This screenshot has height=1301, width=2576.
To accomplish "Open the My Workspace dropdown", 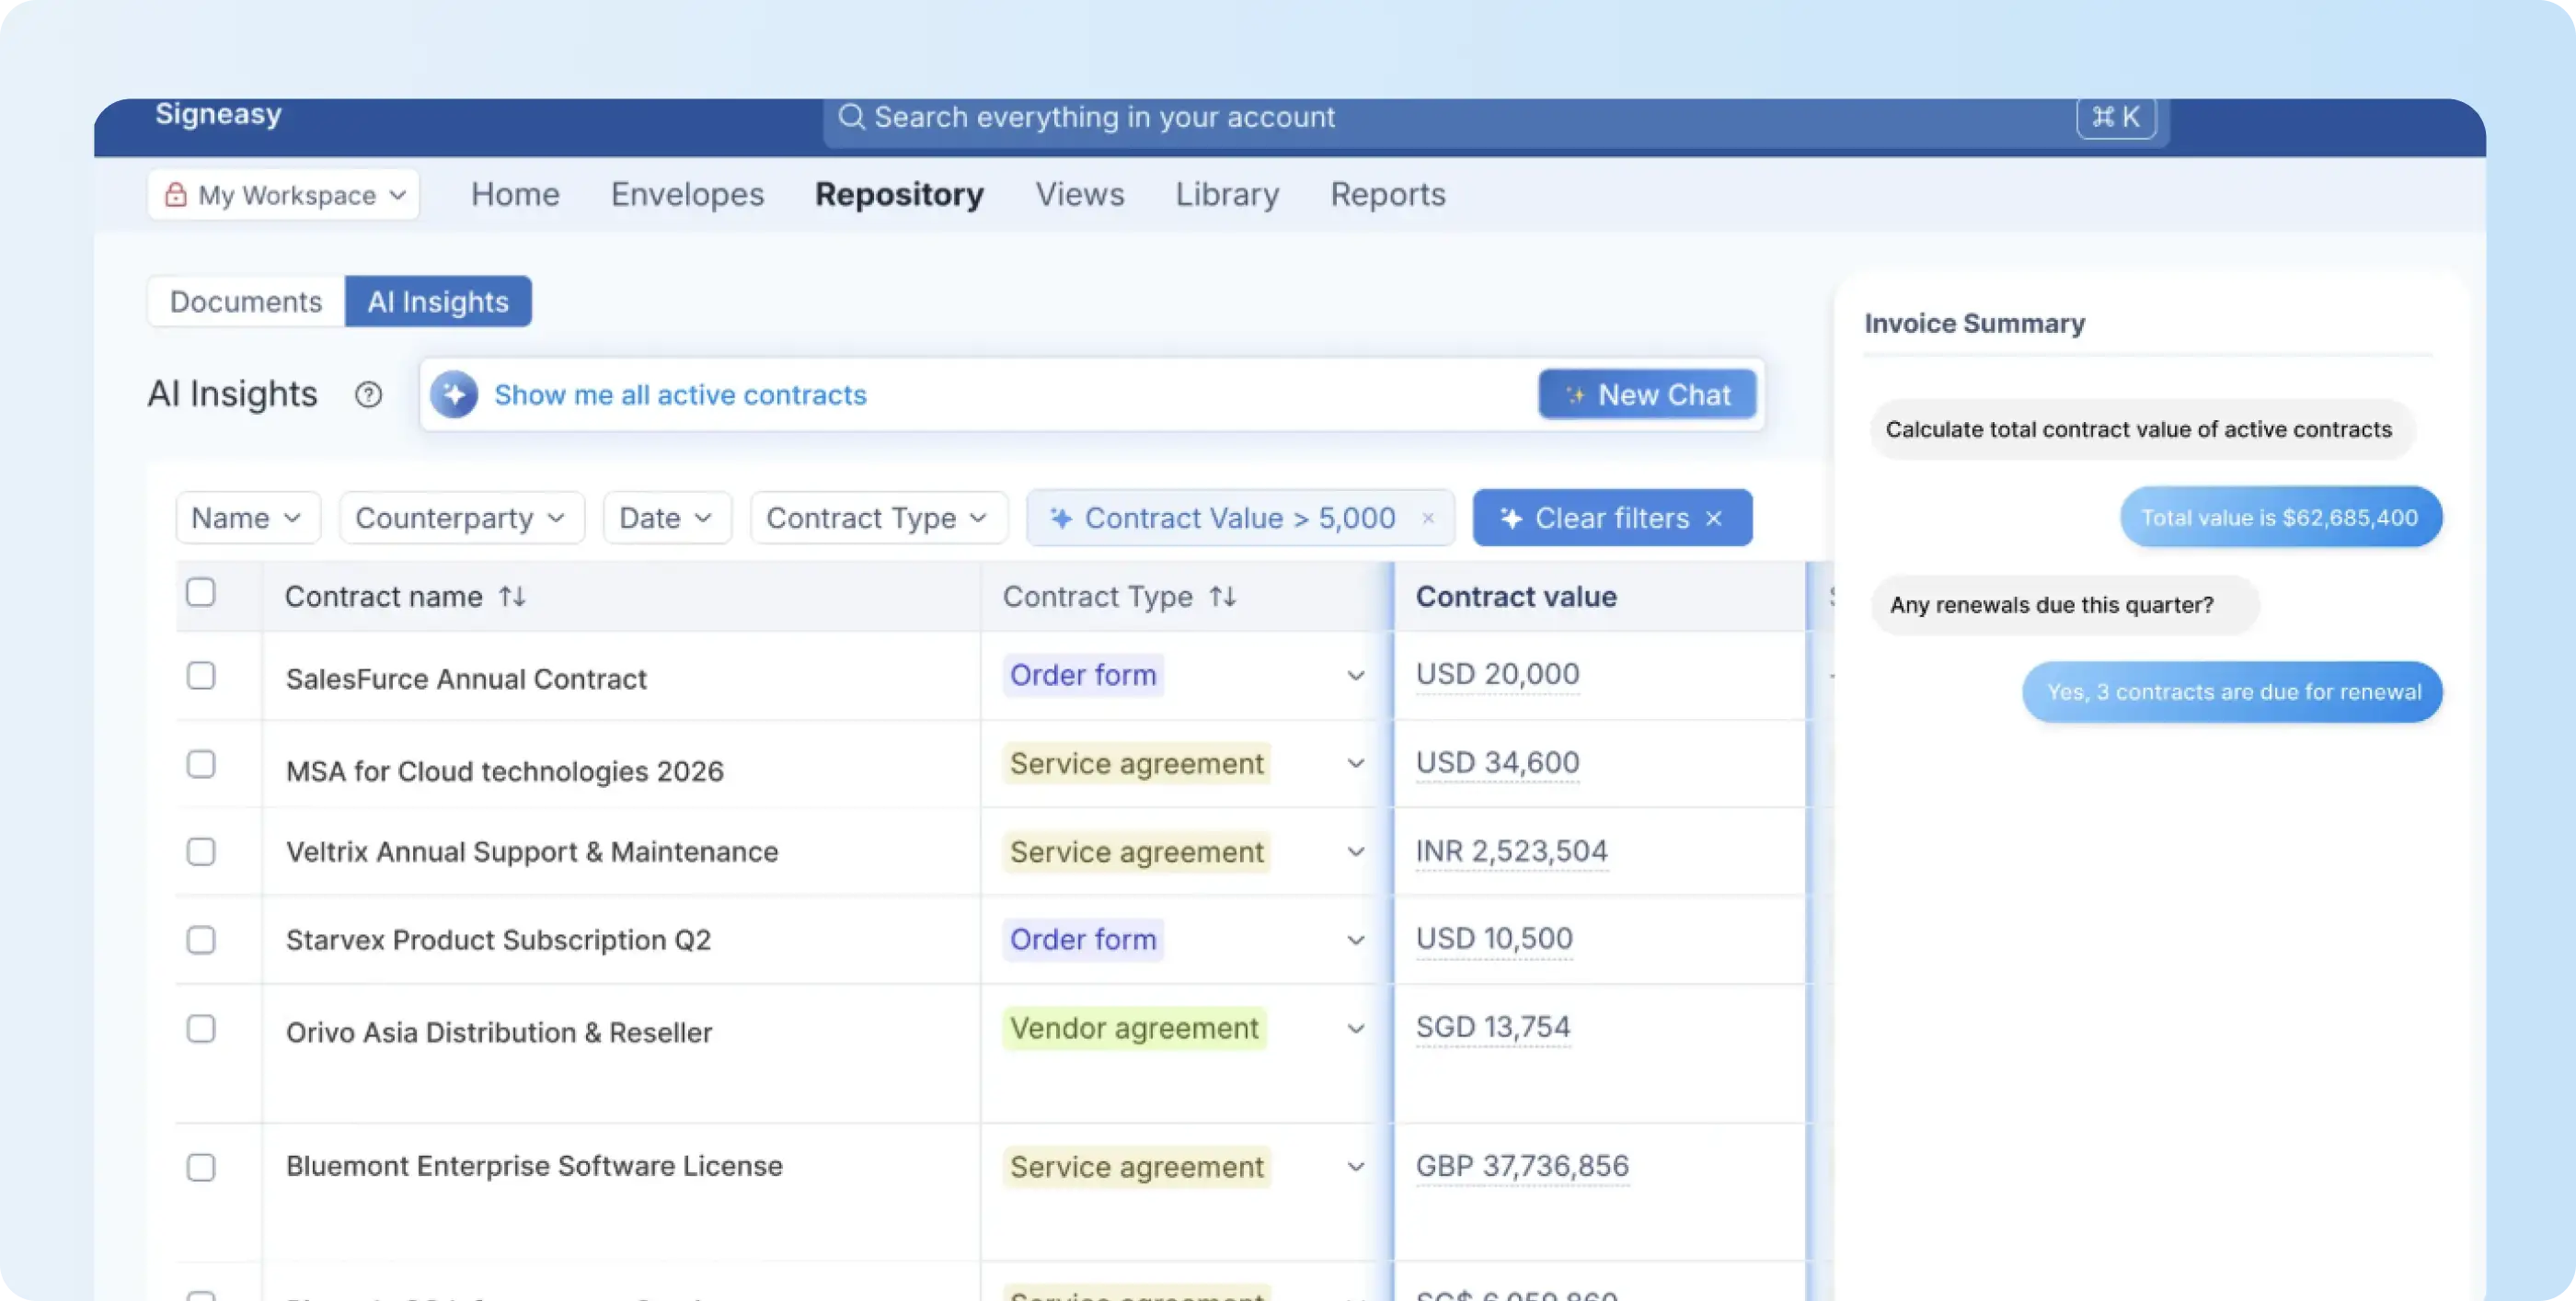I will 283,194.
